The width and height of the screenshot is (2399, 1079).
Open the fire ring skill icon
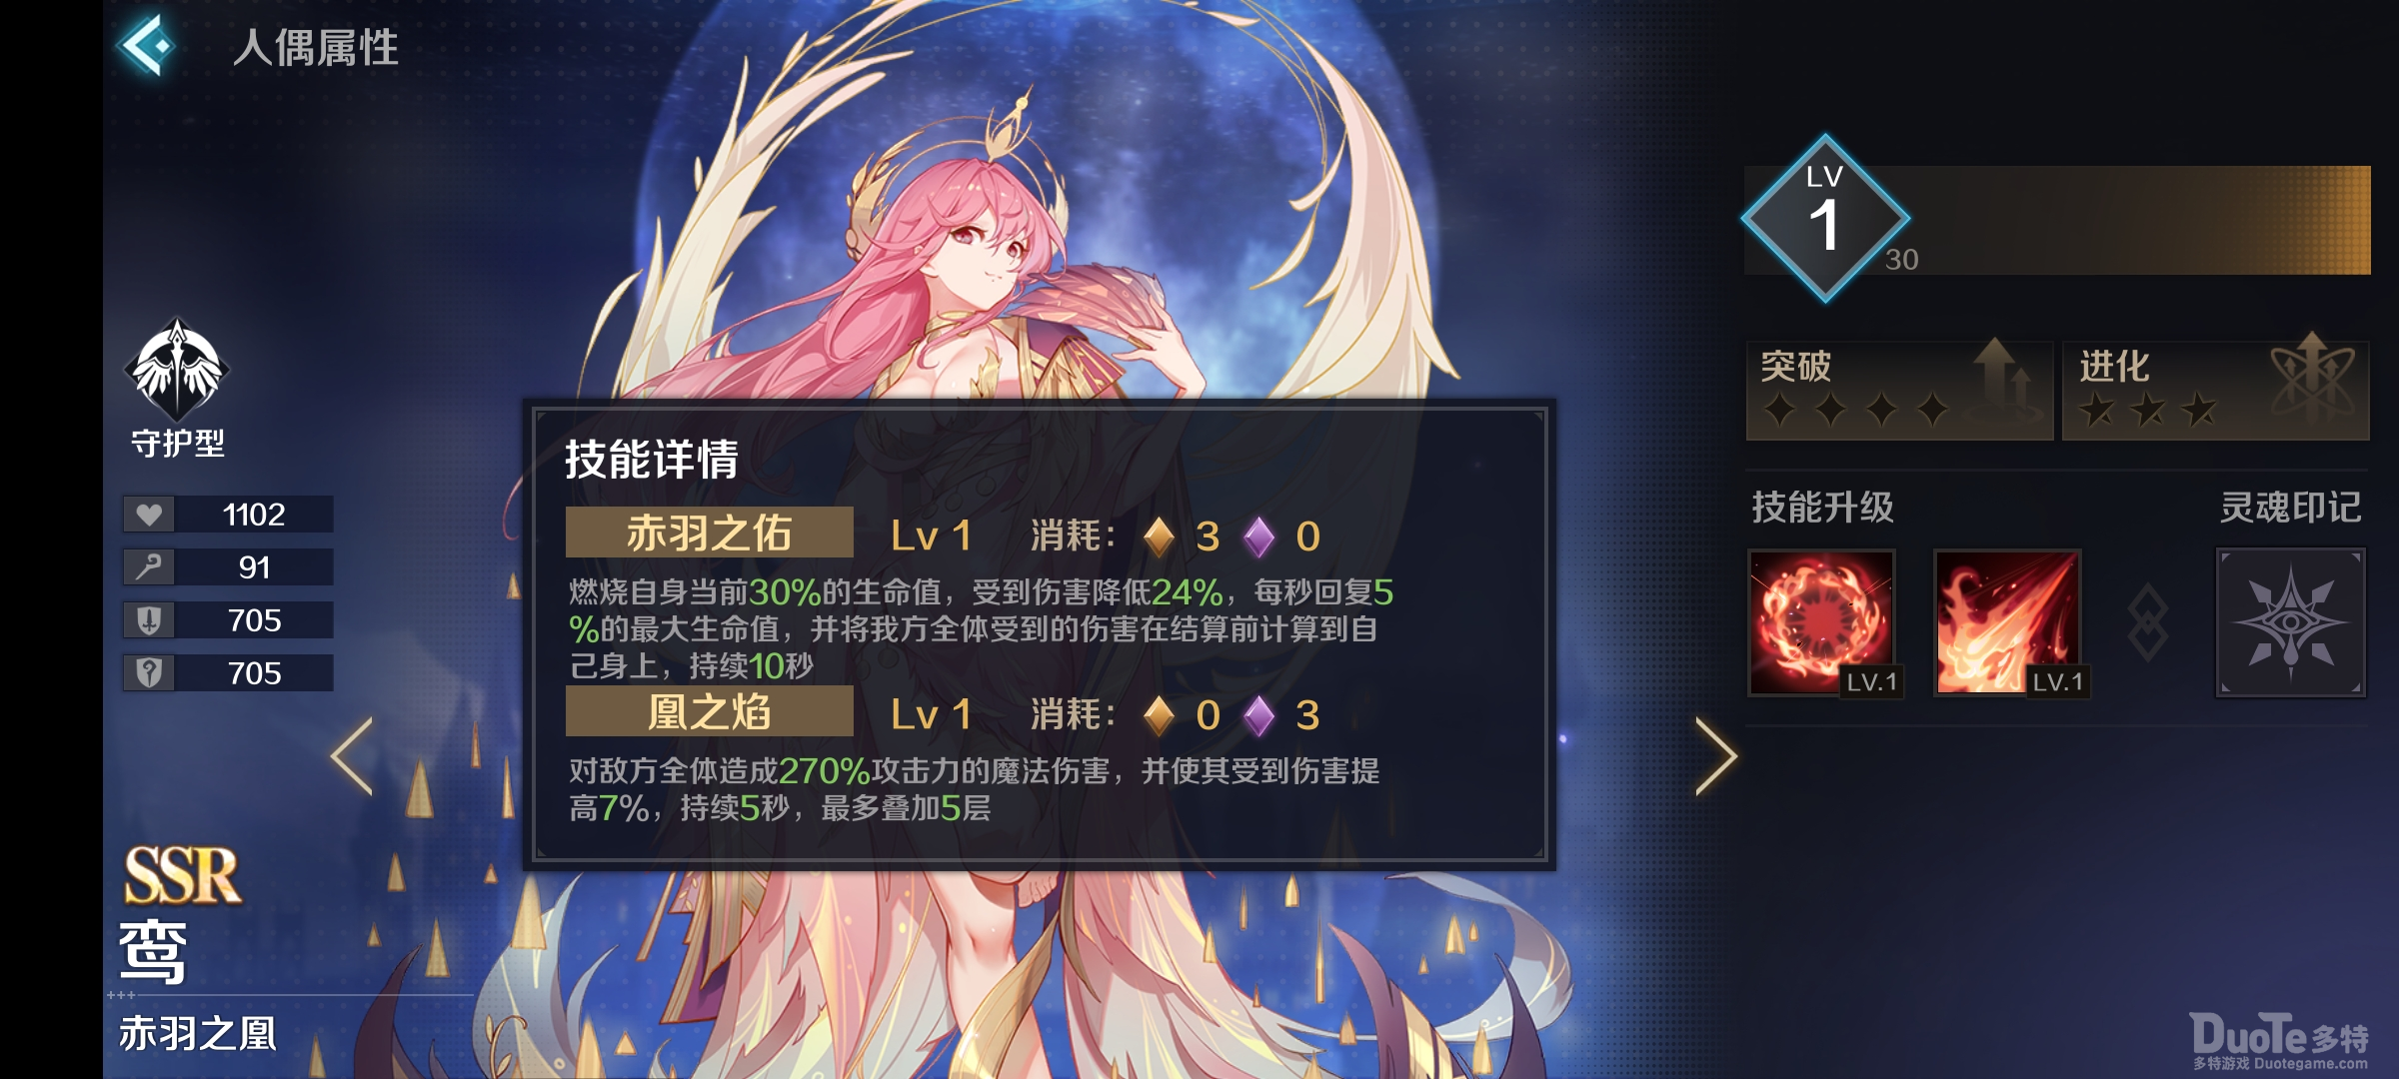[1821, 622]
